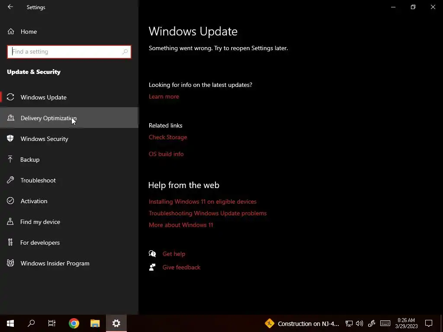Click the search magnifier in the settings box

tap(125, 52)
